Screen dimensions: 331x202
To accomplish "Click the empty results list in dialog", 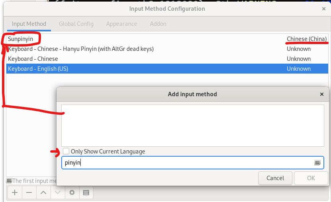I will tap(193, 126).
